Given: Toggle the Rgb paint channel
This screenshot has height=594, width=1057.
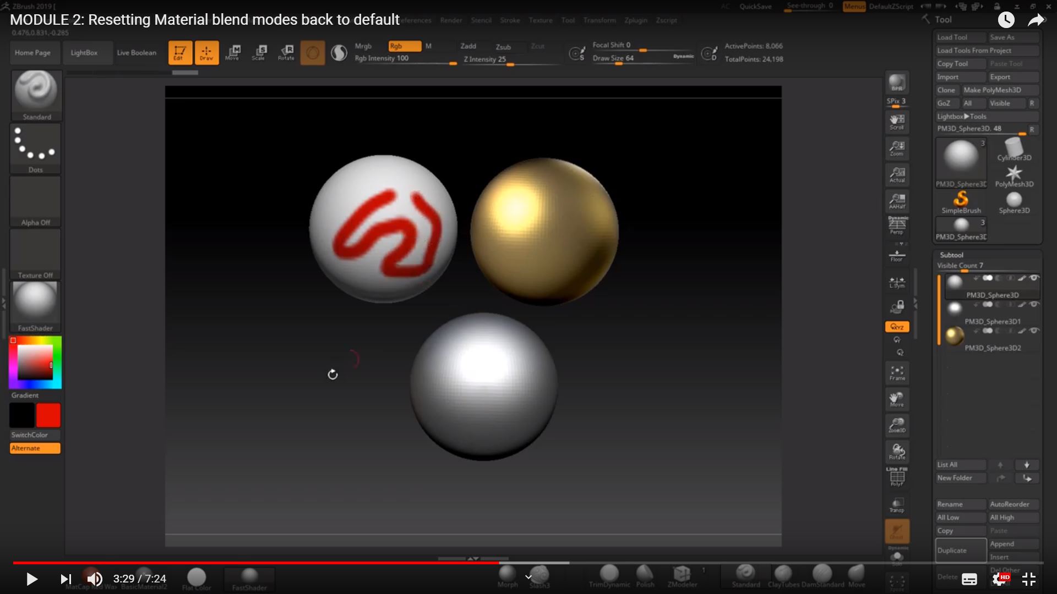Looking at the screenshot, I should click(405, 46).
